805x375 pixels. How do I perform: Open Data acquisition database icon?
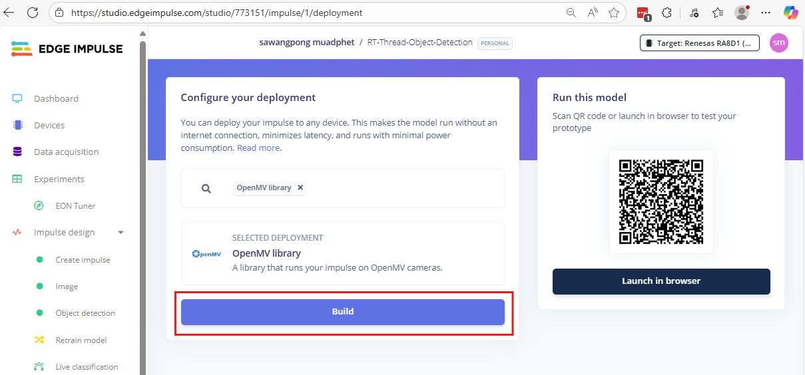[x=17, y=152]
